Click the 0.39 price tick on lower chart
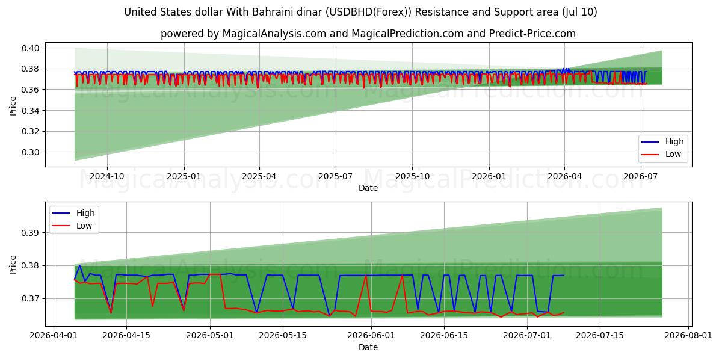 (x=32, y=233)
